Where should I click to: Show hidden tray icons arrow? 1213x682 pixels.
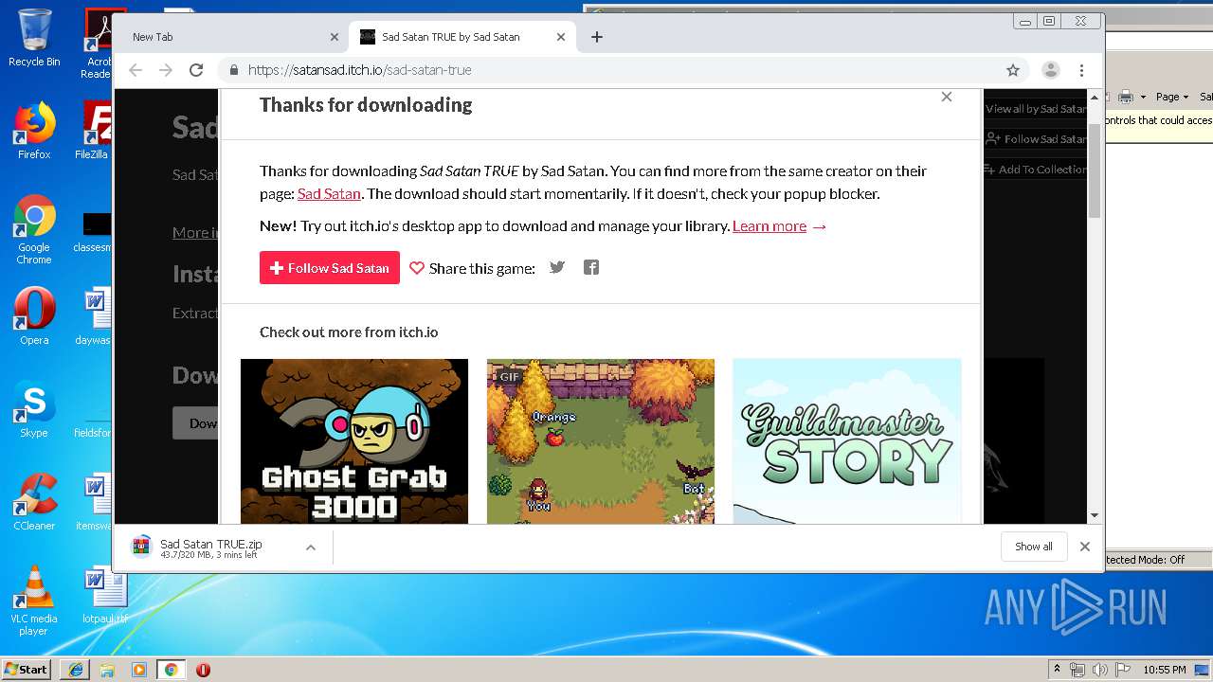[1057, 670]
